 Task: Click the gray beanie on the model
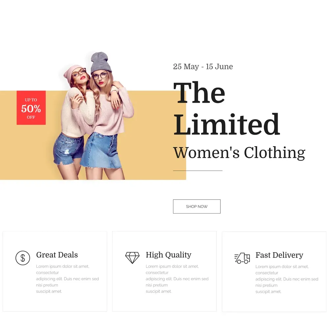(101, 63)
